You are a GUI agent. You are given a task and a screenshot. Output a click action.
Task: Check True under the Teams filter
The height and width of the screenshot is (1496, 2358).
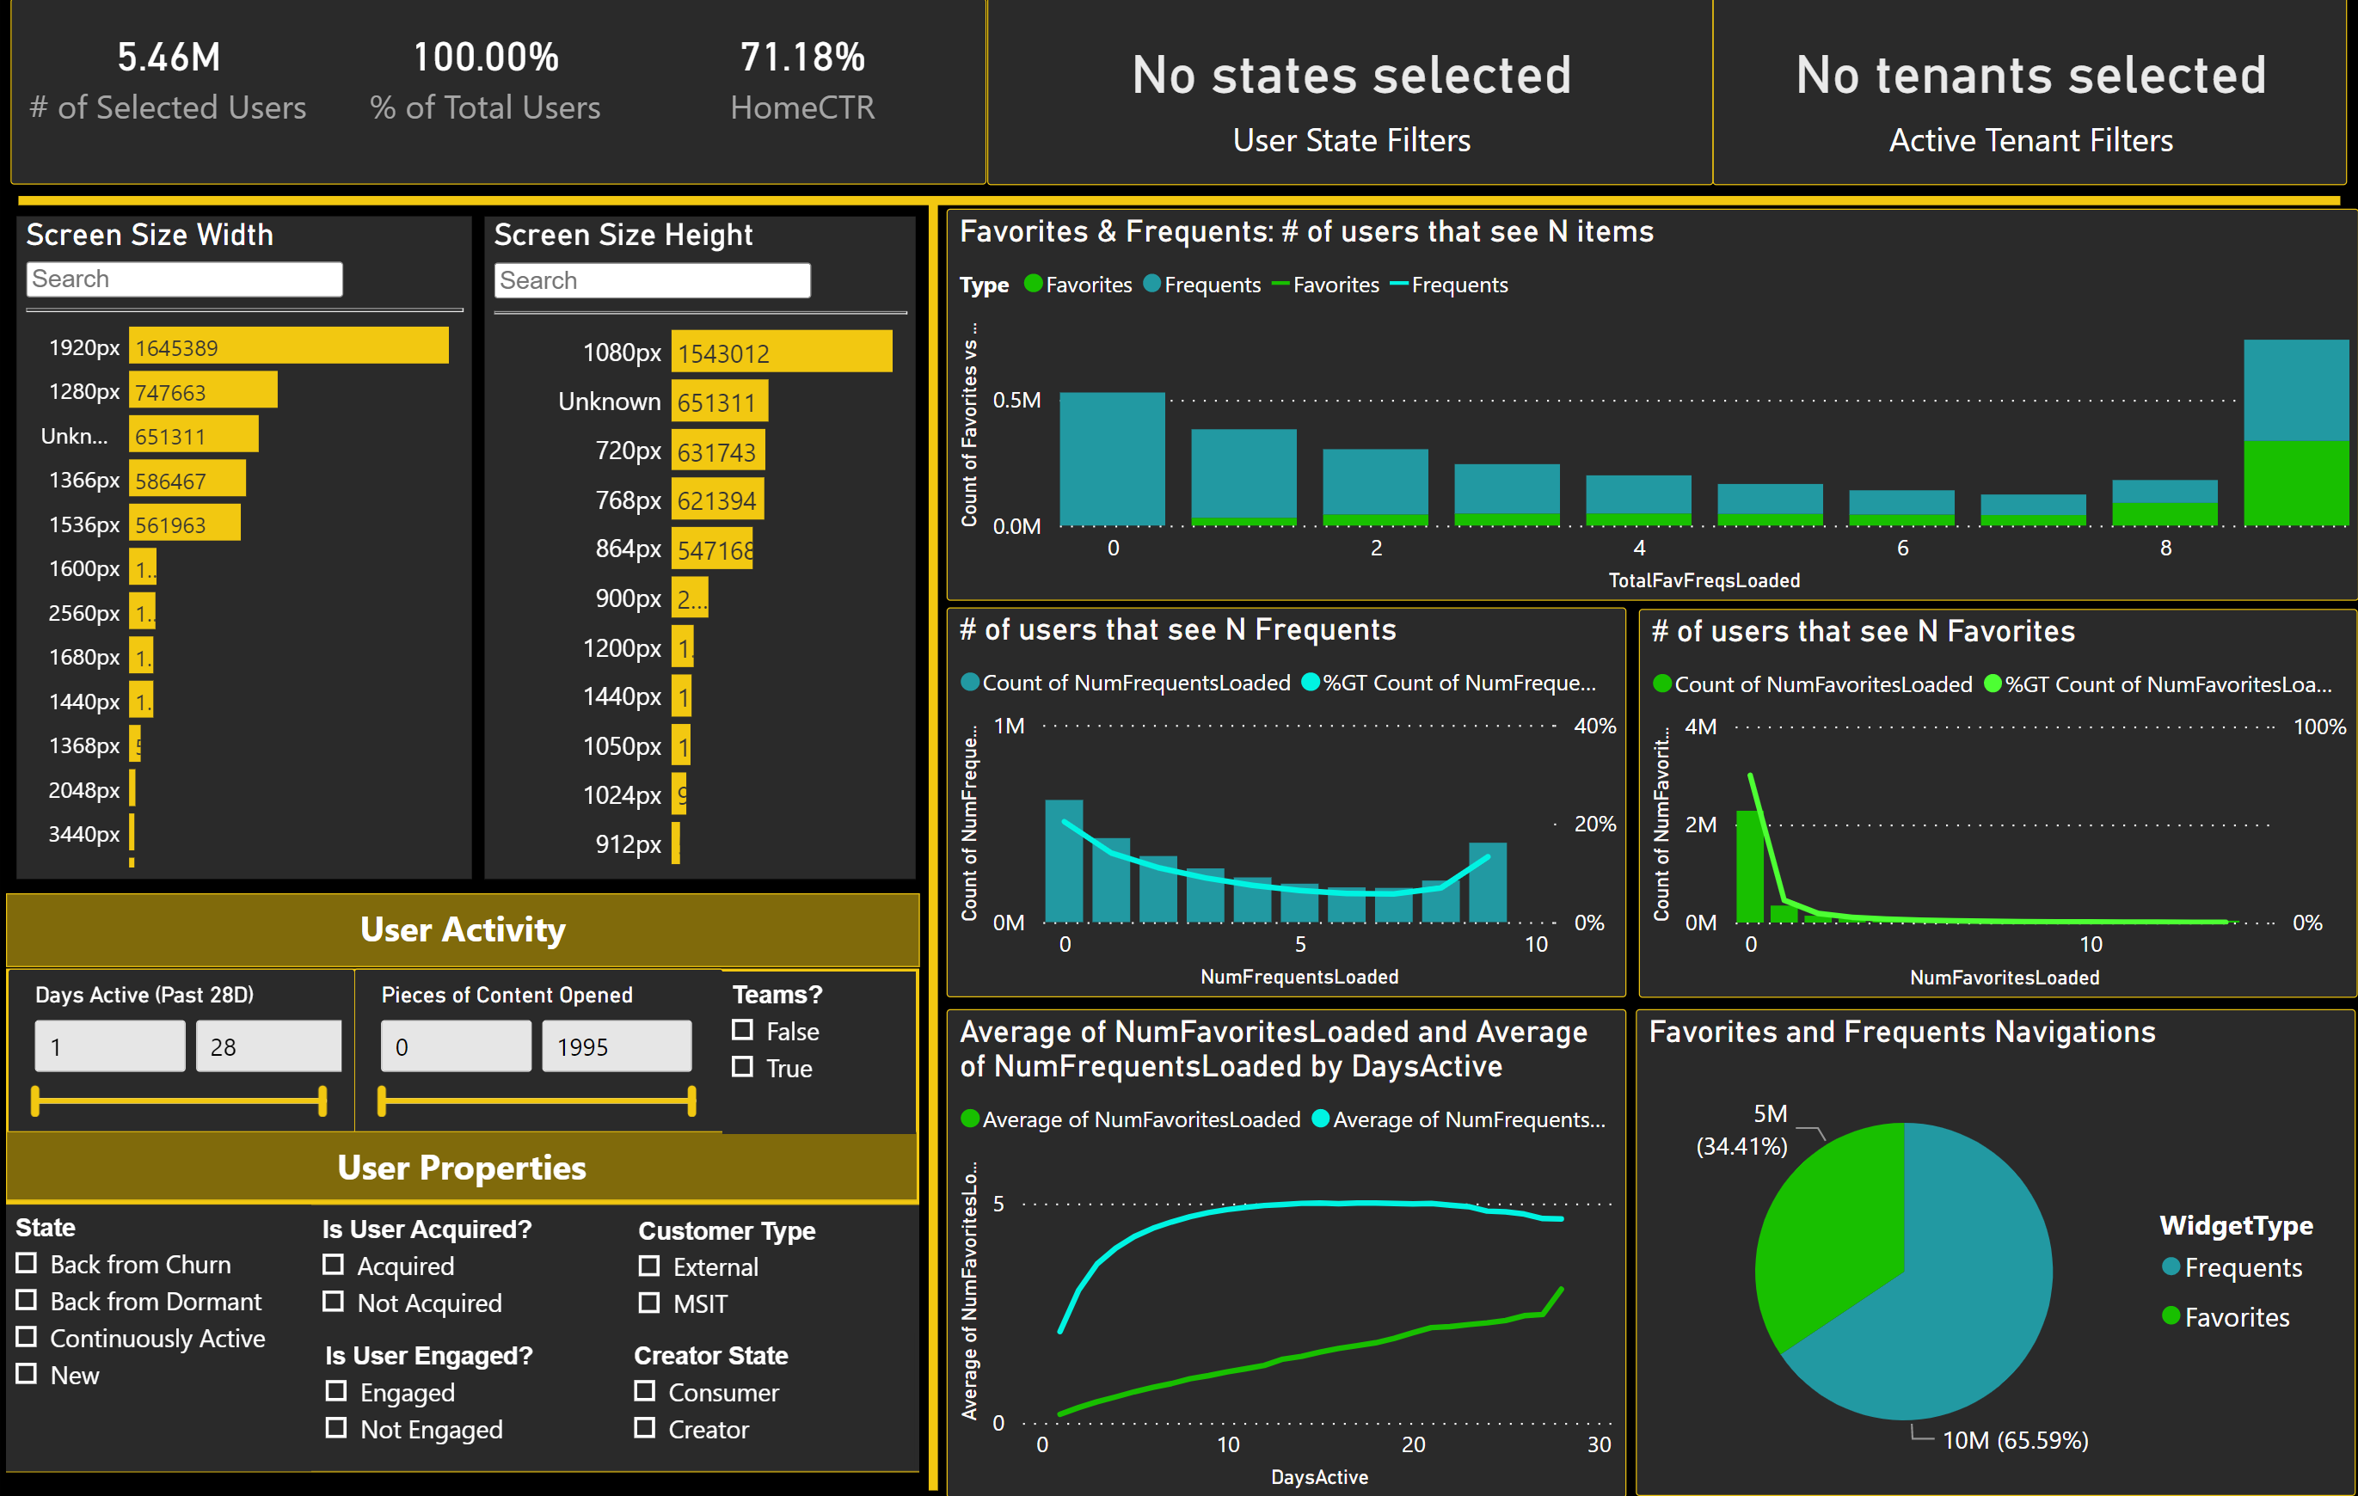(x=741, y=1068)
